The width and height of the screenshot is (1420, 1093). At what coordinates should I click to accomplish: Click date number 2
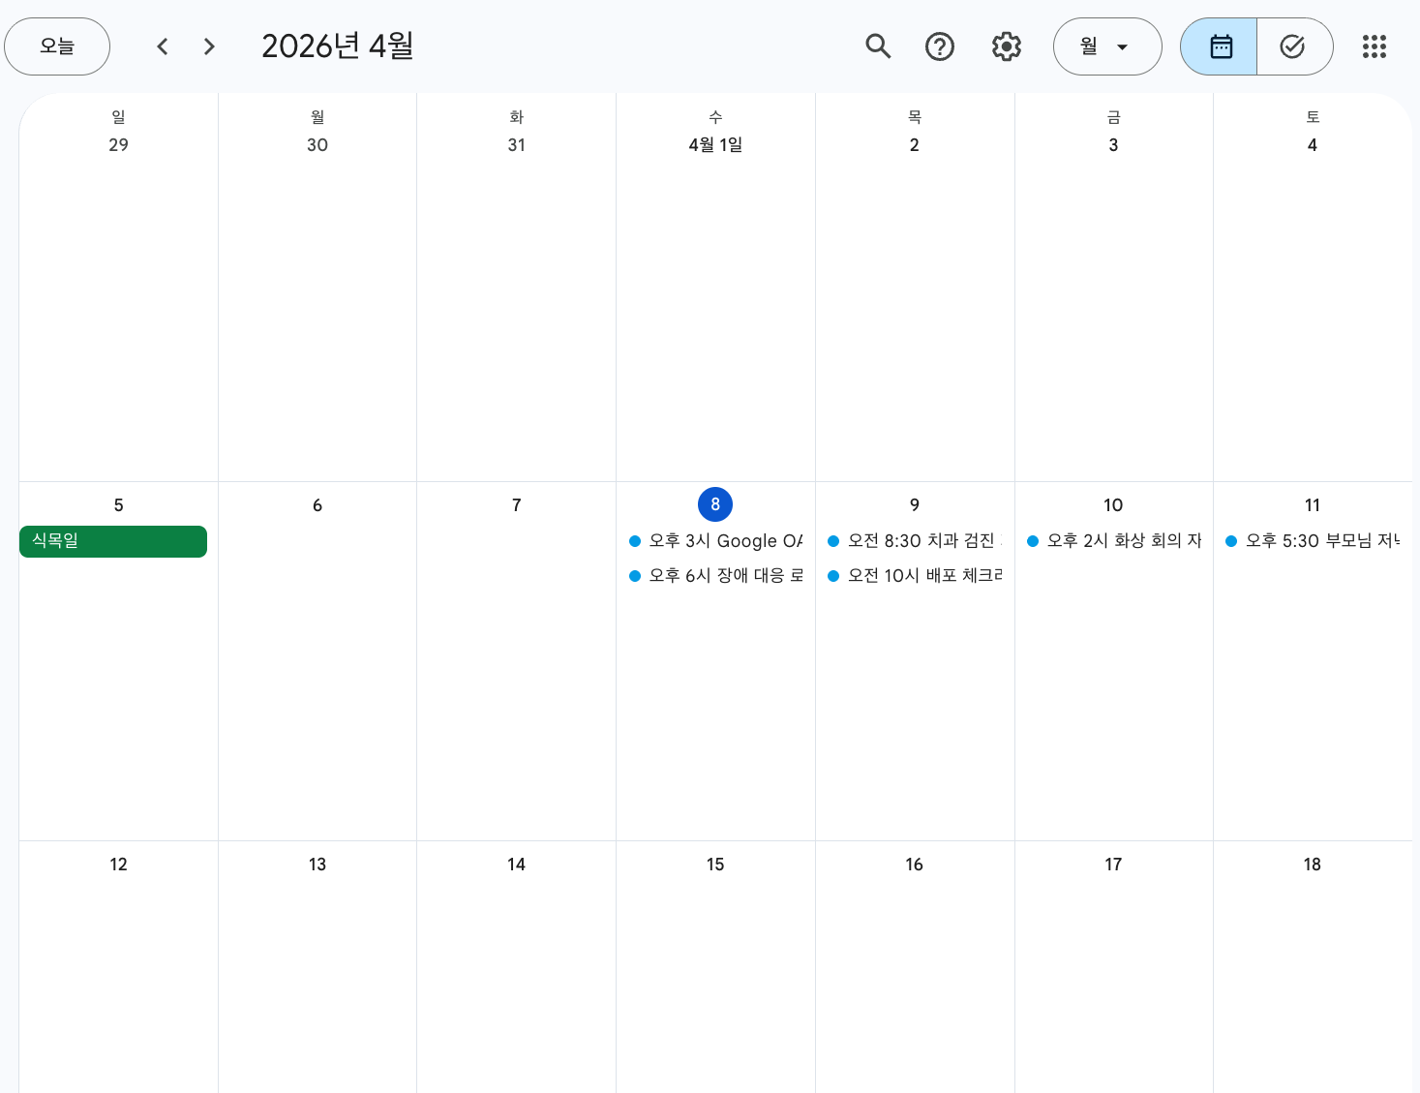coord(915,145)
